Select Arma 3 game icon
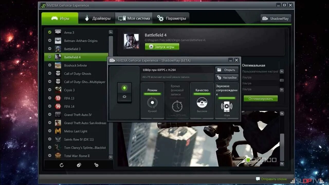Screen dimensions: 329x185 click(x=58, y=32)
